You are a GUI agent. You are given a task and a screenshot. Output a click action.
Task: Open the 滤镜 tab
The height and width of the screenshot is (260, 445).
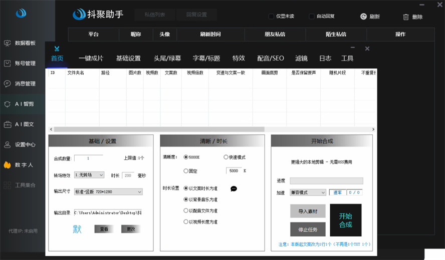(301, 58)
